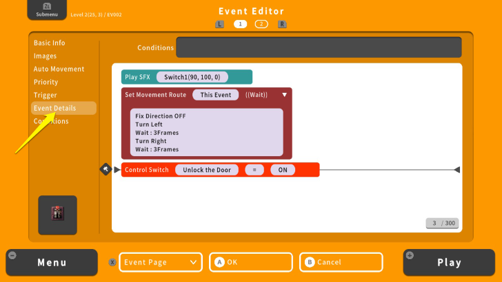Select the Play SFX command row
The width and height of the screenshot is (502, 282).
point(187,77)
